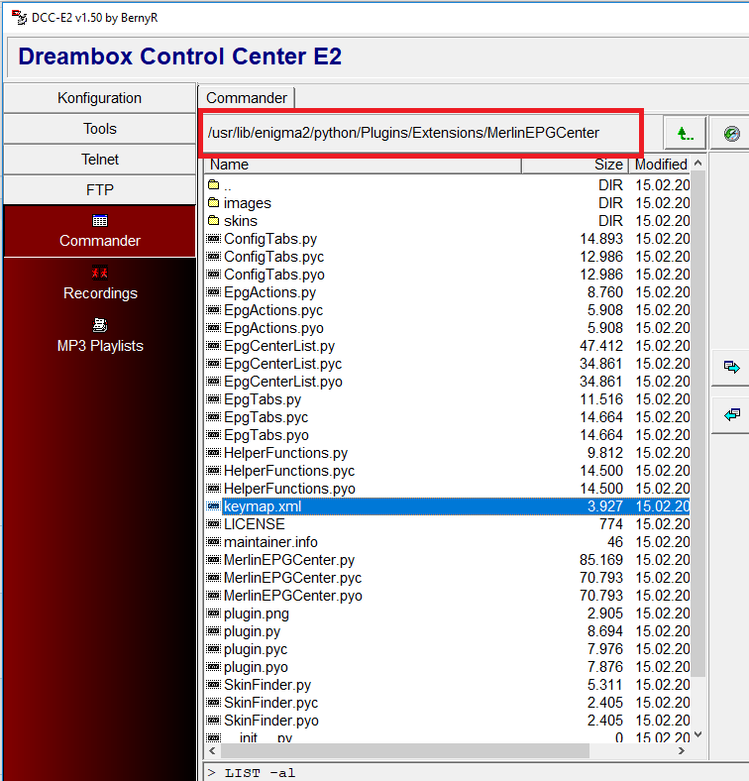This screenshot has height=781, width=749.
Task: Go to parent folder '..' entry
Action: click(227, 185)
